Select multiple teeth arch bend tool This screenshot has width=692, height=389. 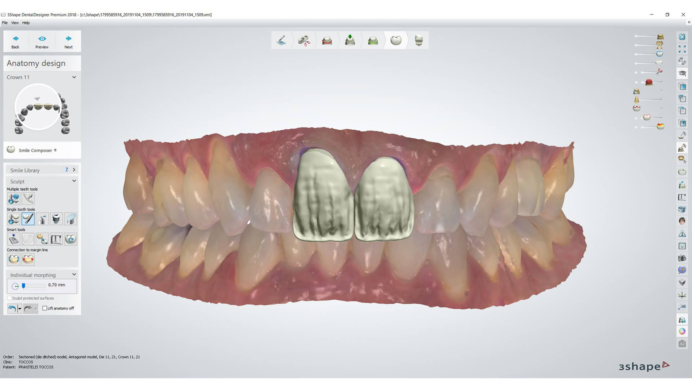tap(28, 198)
